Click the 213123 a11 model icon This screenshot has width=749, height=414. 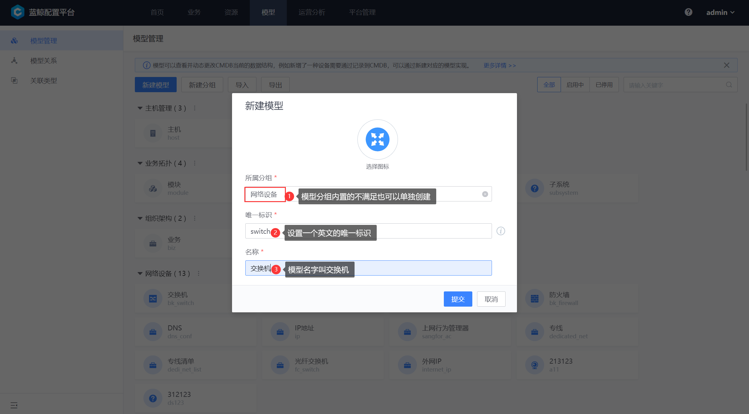pos(535,365)
